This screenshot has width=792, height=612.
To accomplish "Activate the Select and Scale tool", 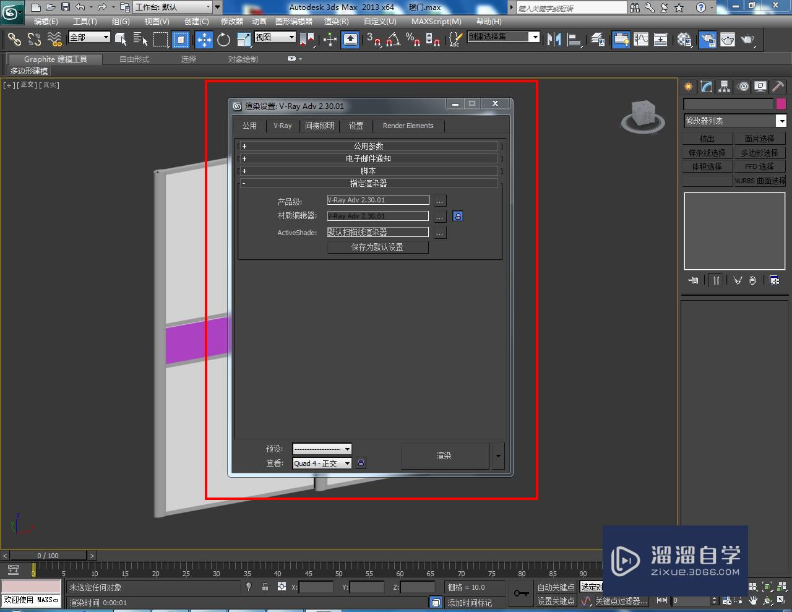I will [x=244, y=40].
